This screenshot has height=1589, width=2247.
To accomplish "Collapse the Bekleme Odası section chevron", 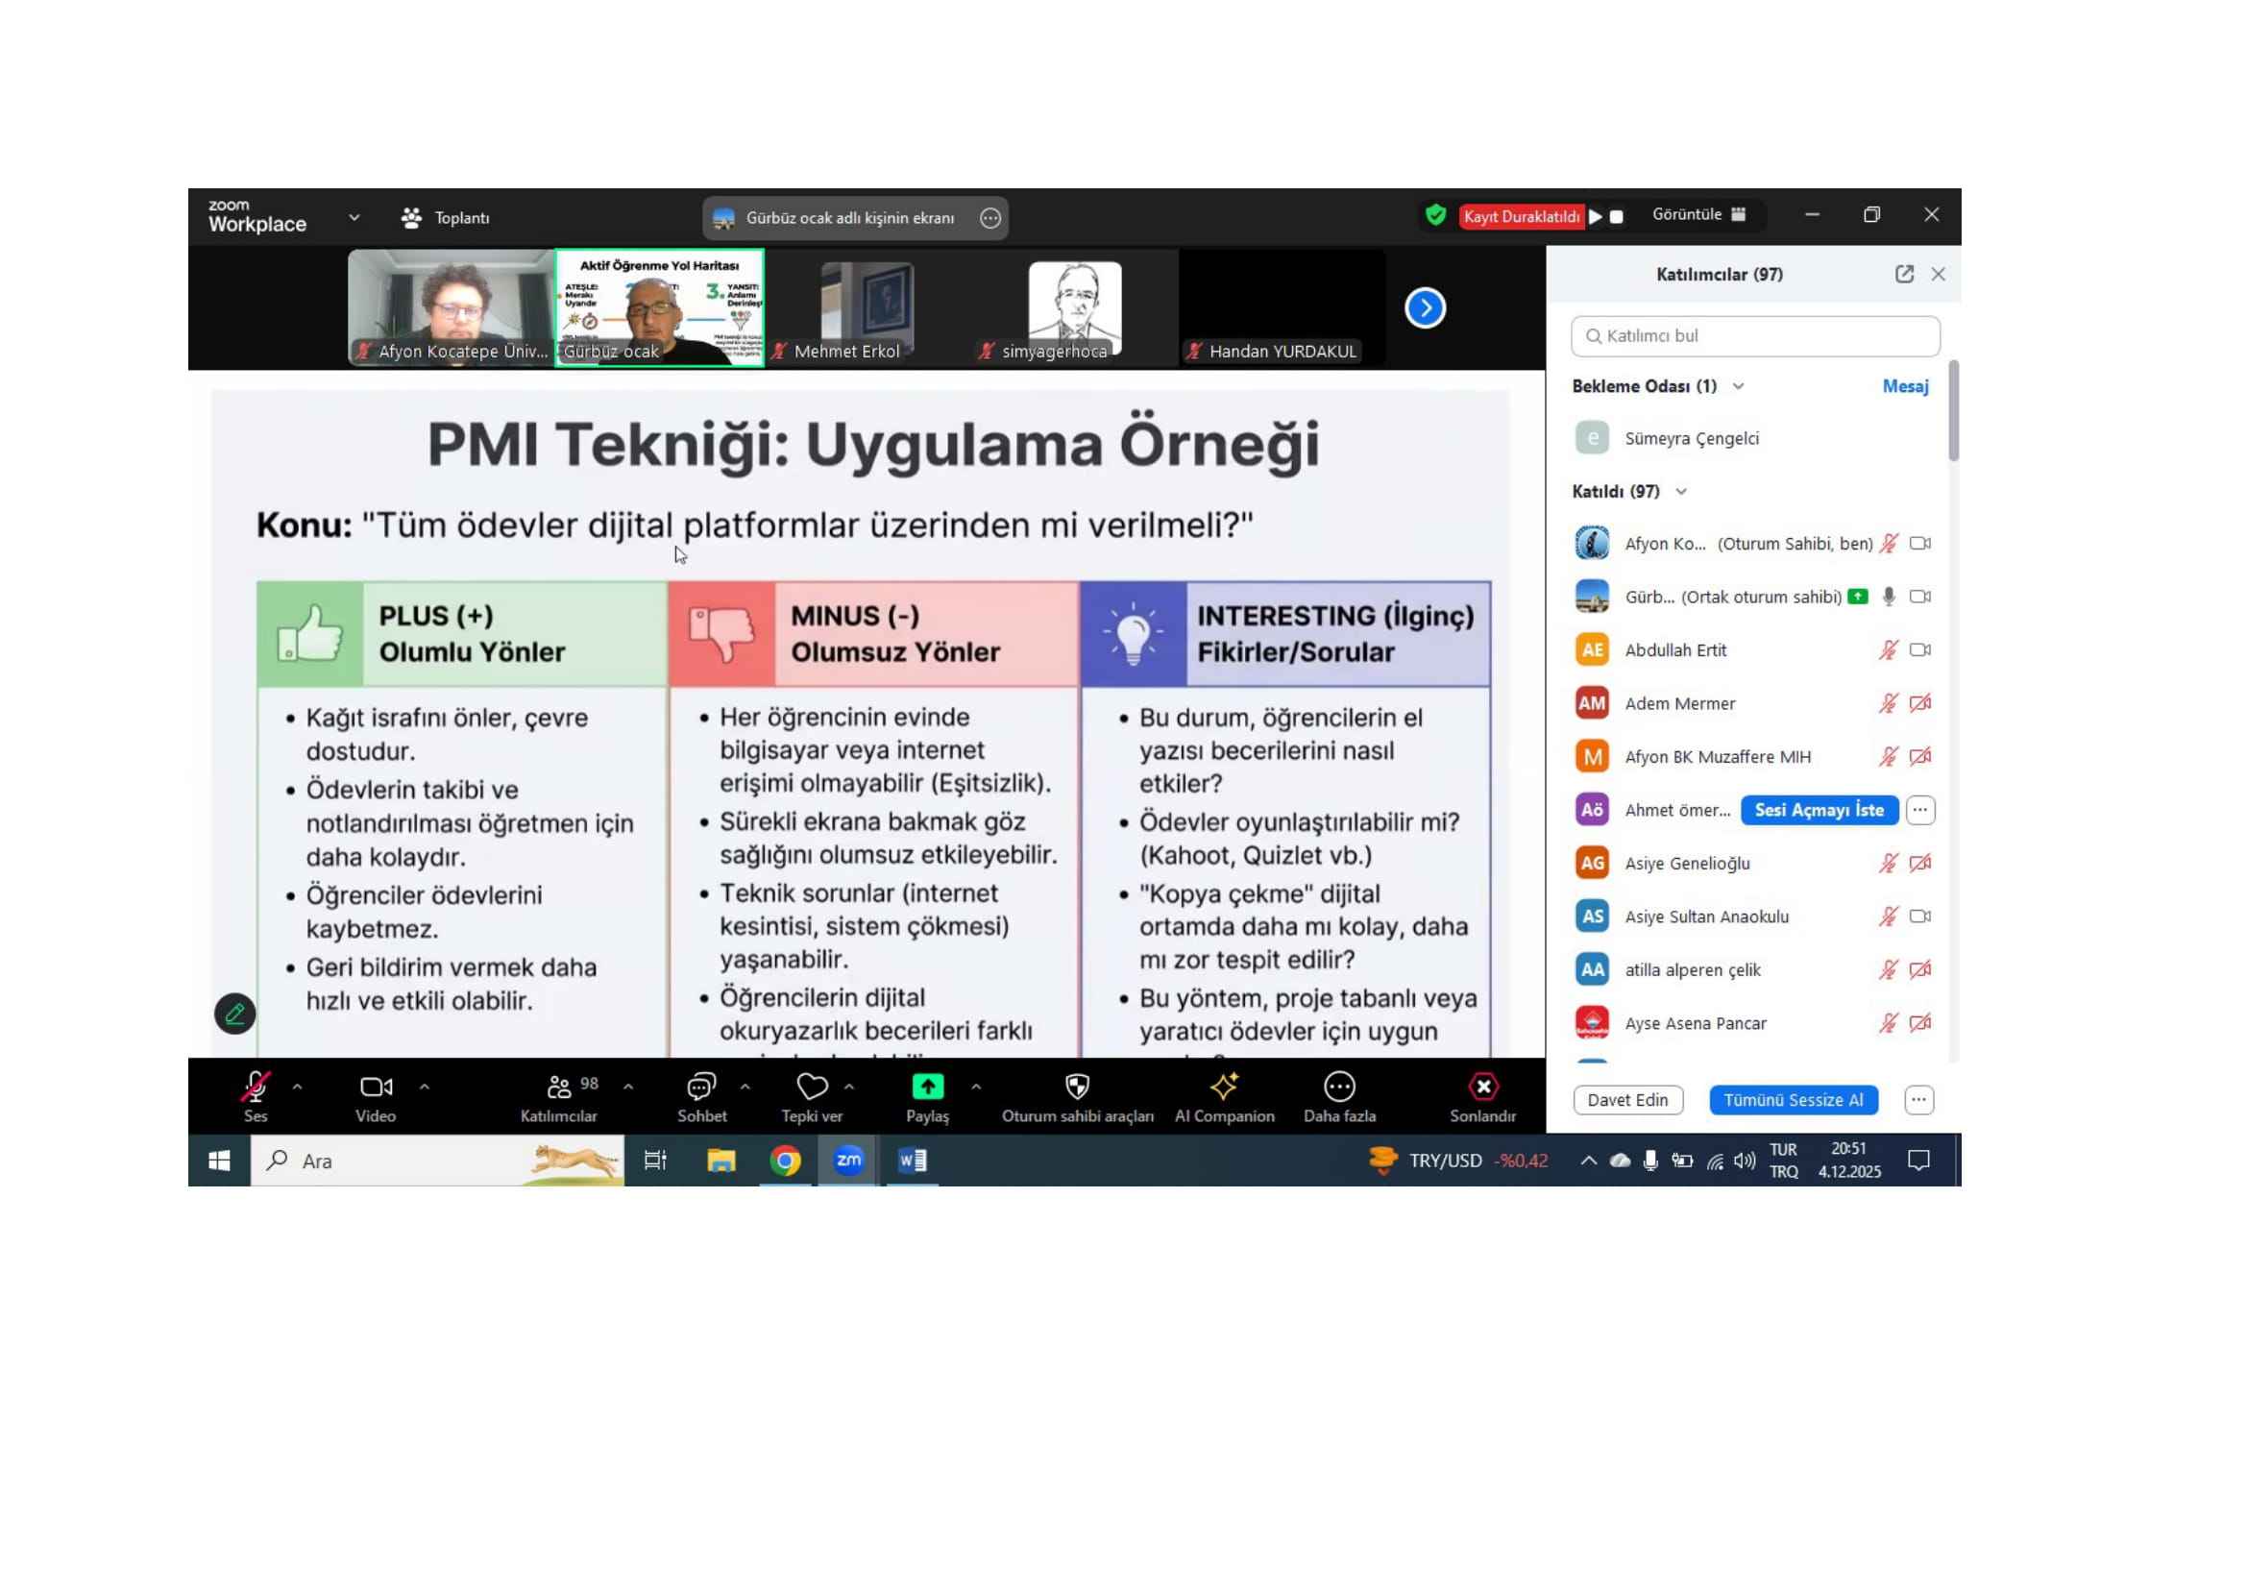I will [x=1738, y=386].
